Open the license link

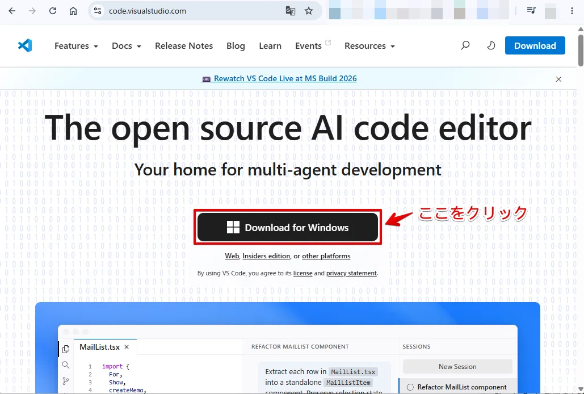pyautogui.click(x=303, y=273)
